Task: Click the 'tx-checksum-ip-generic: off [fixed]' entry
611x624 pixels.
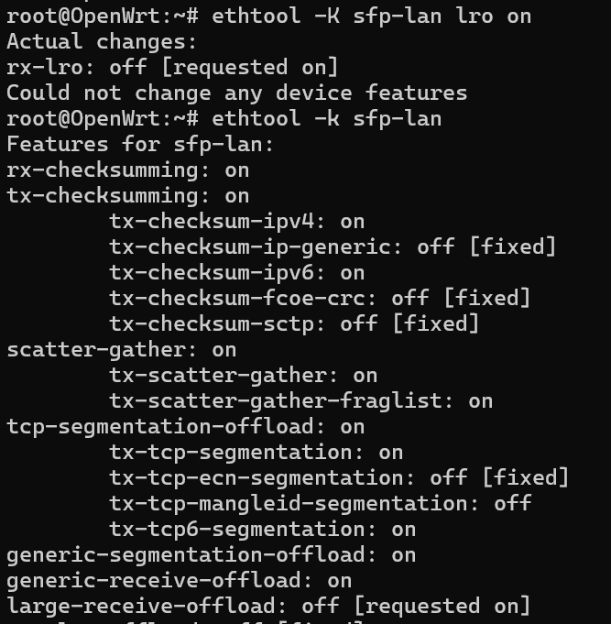Action: pyautogui.click(x=333, y=246)
